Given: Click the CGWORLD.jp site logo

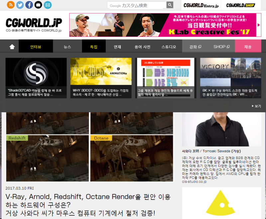Looking at the screenshot, I should 34,23.
